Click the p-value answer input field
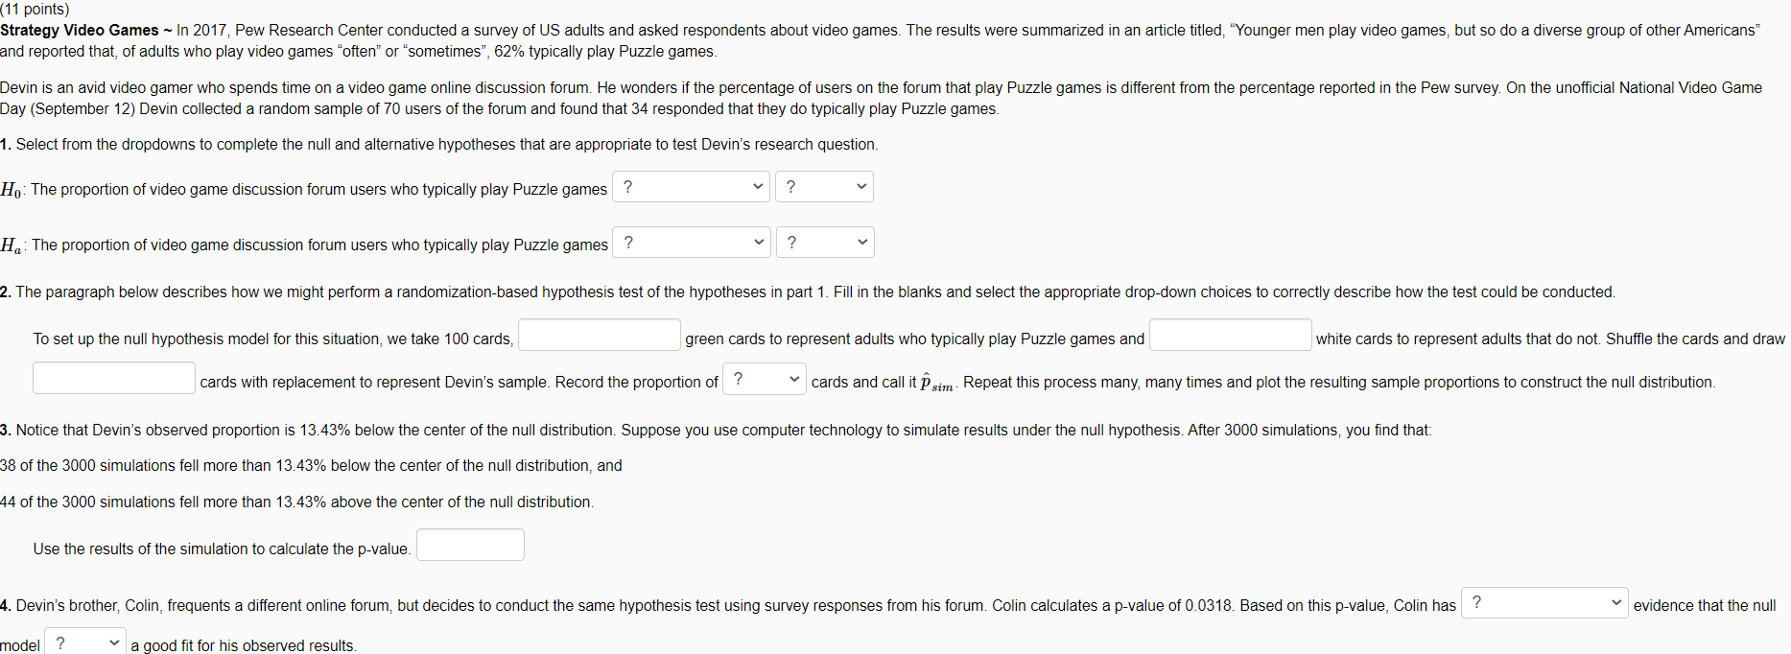The image size is (1791, 654). (470, 545)
